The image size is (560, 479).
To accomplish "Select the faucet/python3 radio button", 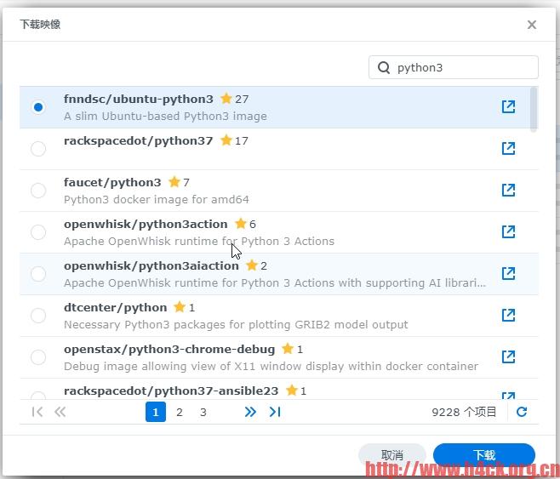I will 38,191.
